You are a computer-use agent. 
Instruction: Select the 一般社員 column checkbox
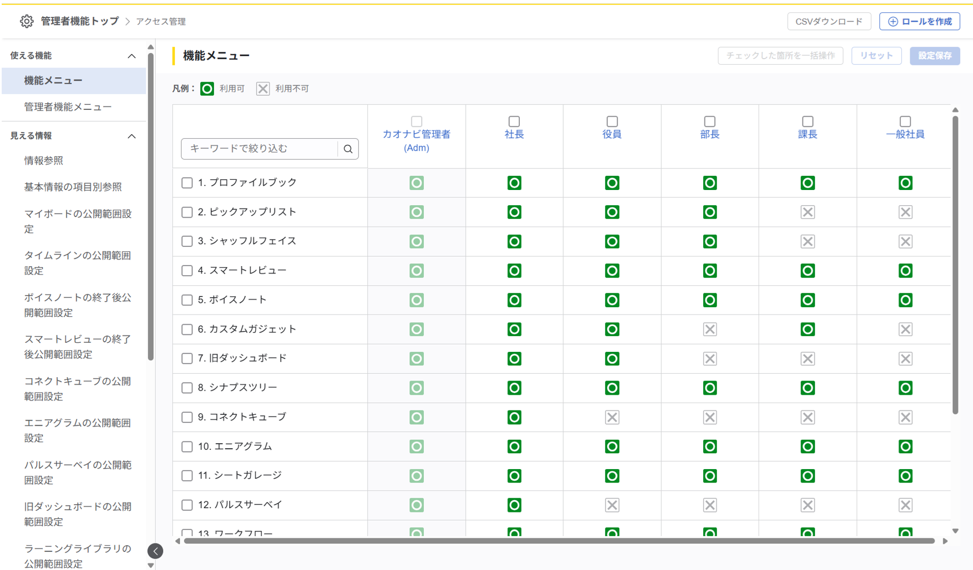905,121
